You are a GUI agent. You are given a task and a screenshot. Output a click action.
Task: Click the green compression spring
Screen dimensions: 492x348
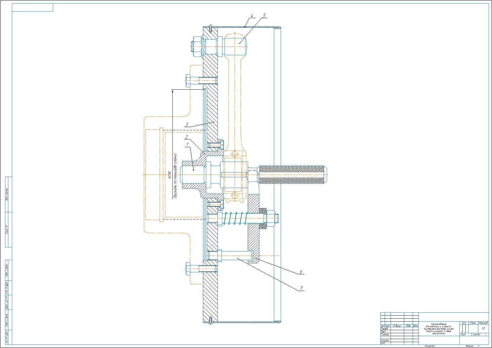234,222
